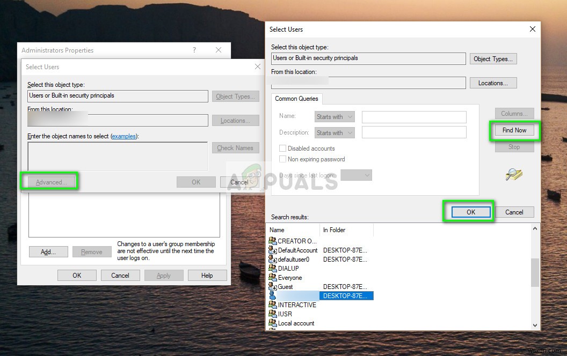Expand the Days since last logon dropdown
The image size is (567, 356).
[357, 175]
